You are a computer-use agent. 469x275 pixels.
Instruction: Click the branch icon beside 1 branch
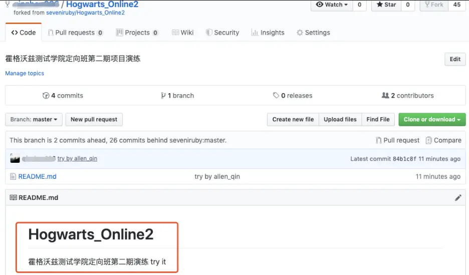coord(163,95)
